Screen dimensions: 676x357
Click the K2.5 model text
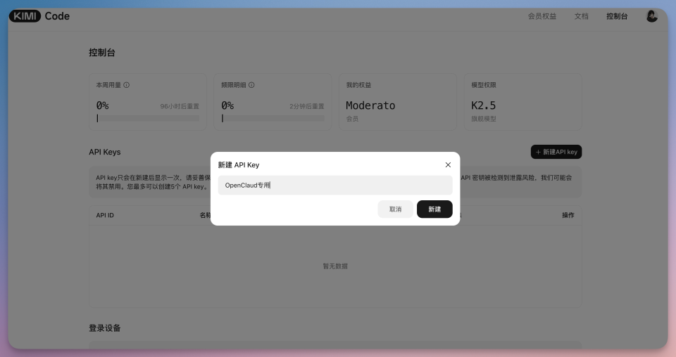483,105
